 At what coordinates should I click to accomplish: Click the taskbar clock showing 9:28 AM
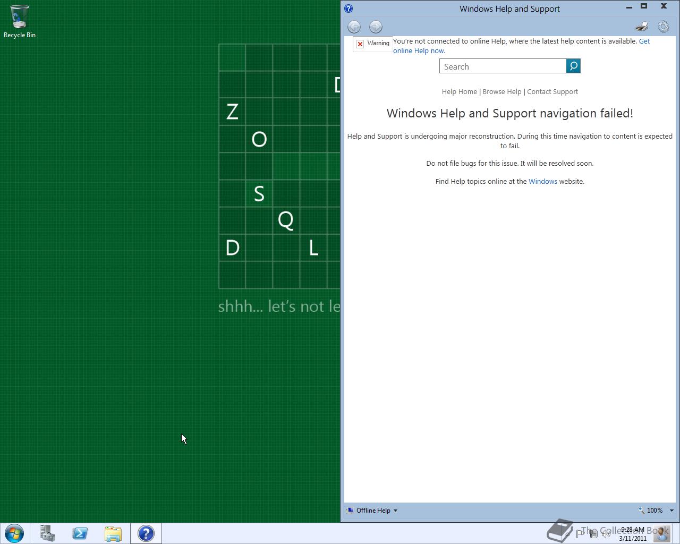click(632, 534)
